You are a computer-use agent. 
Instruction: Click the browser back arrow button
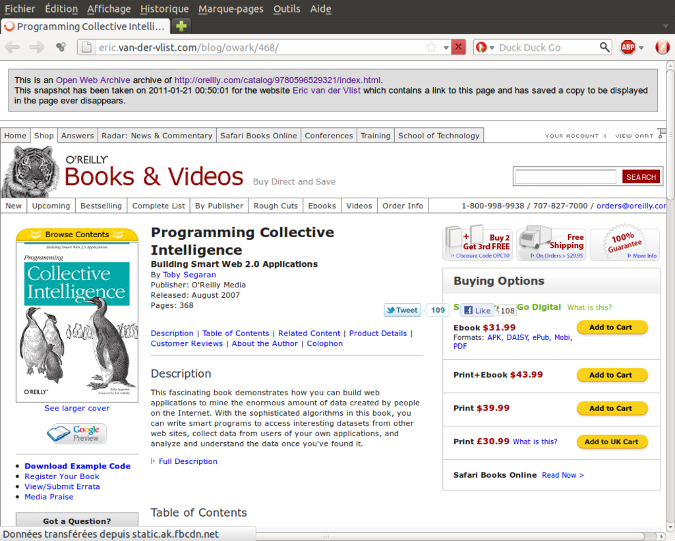pos(13,47)
